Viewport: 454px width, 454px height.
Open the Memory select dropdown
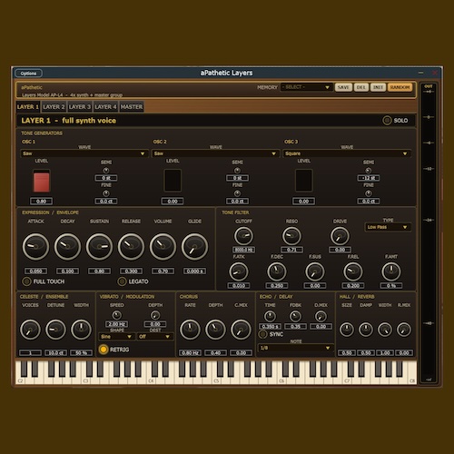click(x=306, y=87)
